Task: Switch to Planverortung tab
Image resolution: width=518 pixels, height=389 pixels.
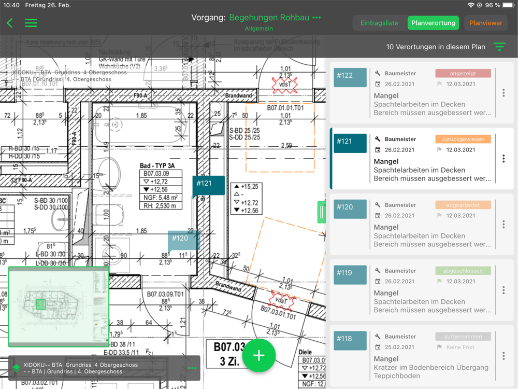Action: (x=433, y=23)
